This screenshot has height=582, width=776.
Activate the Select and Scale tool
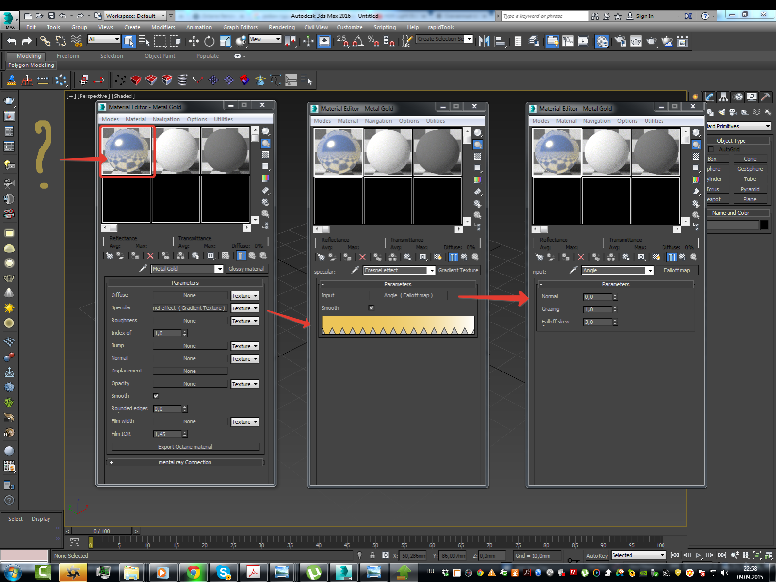pyautogui.click(x=225, y=41)
